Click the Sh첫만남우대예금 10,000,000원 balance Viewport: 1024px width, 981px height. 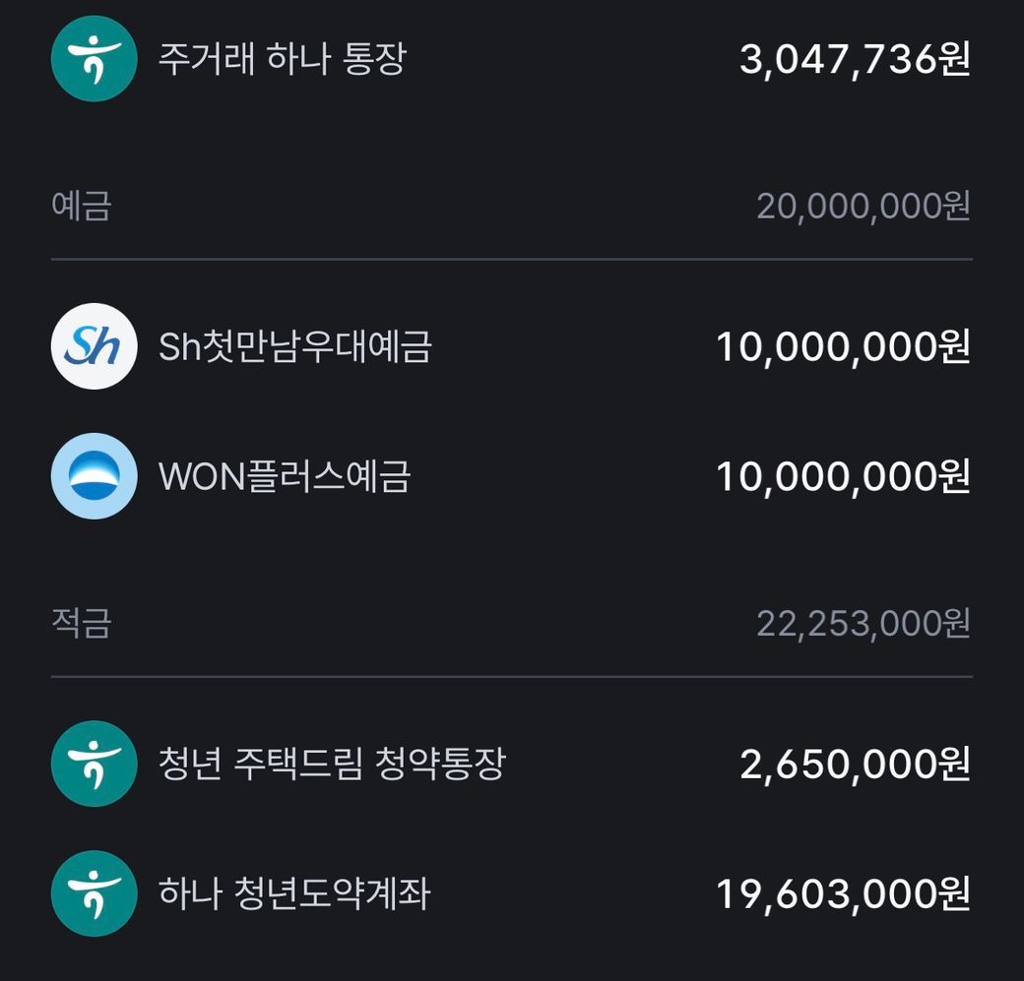tap(843, 346)
